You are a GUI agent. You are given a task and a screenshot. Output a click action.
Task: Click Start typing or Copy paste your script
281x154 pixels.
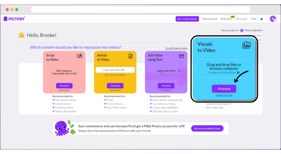pos(64,72)
